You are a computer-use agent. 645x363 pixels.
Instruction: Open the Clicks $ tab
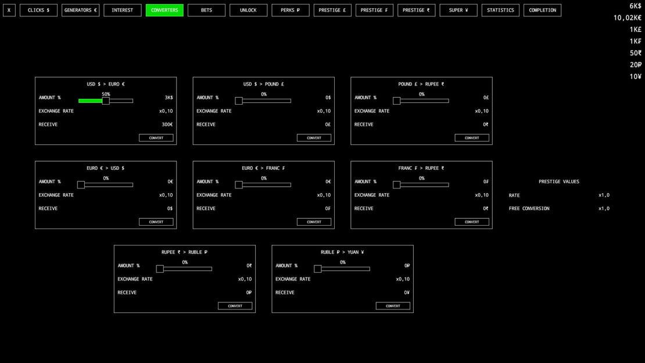click(x=39, y=10)
